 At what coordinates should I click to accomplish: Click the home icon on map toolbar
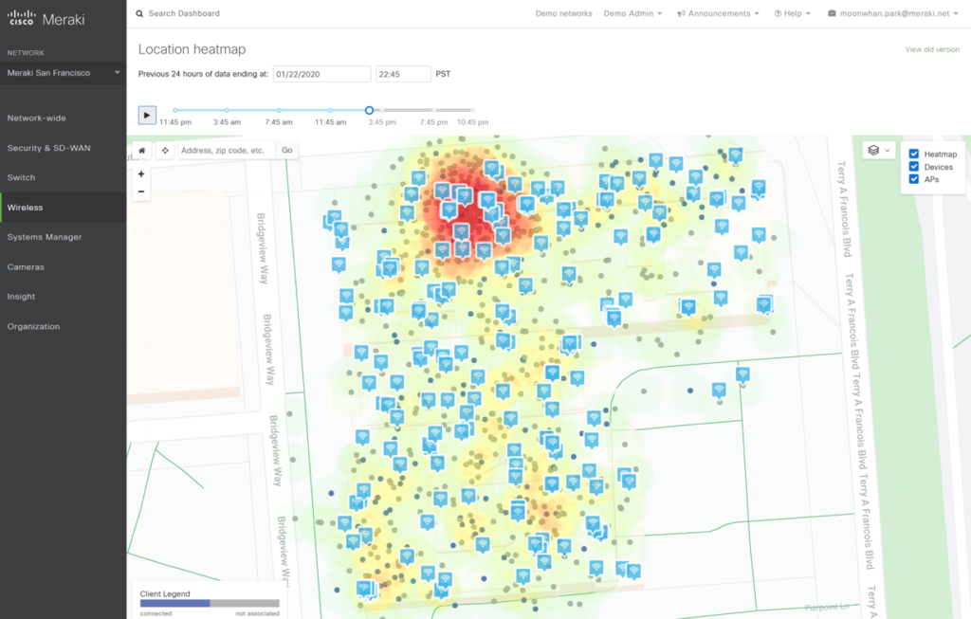pos(141,150)
